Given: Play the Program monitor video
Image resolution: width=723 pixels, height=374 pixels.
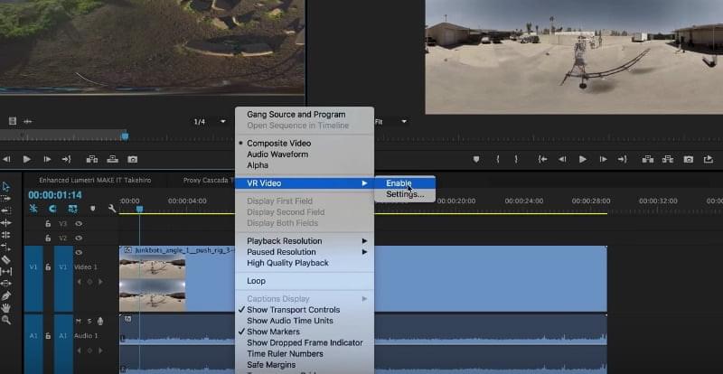Looking at the screenshot, I should click(583, 160).
